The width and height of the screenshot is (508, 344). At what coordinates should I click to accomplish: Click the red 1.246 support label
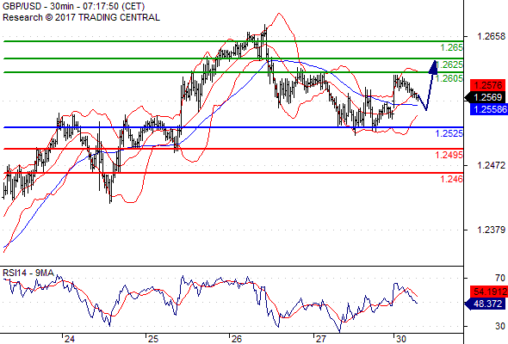[451, 179]
